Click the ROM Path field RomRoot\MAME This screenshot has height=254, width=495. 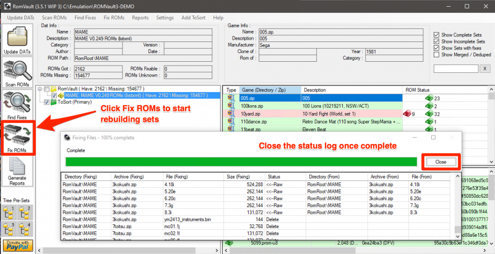(143, 58)
